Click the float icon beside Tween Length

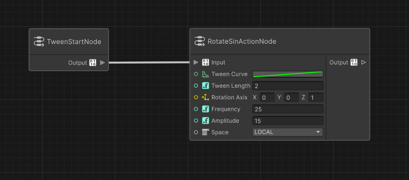pos(205,86)
